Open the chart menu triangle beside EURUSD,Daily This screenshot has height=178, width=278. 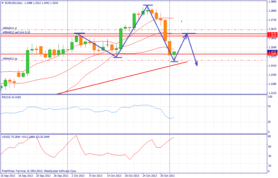click(3, 3)
